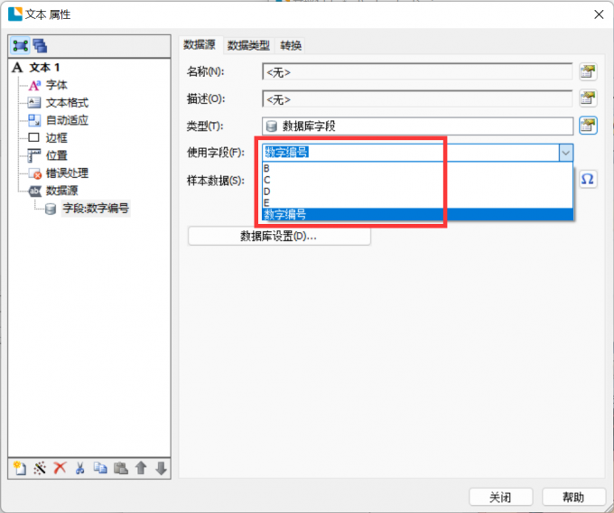Viewport: 614px width, 513px height.
Task: Select the 字段:数字编号 field node
Action: click(96, 209)
